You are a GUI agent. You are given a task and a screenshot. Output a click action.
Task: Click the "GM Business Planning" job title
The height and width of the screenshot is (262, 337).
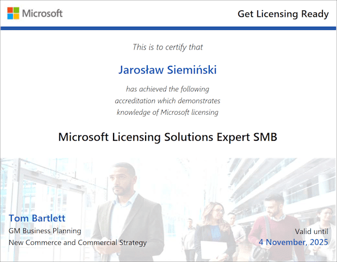[45, 231]
